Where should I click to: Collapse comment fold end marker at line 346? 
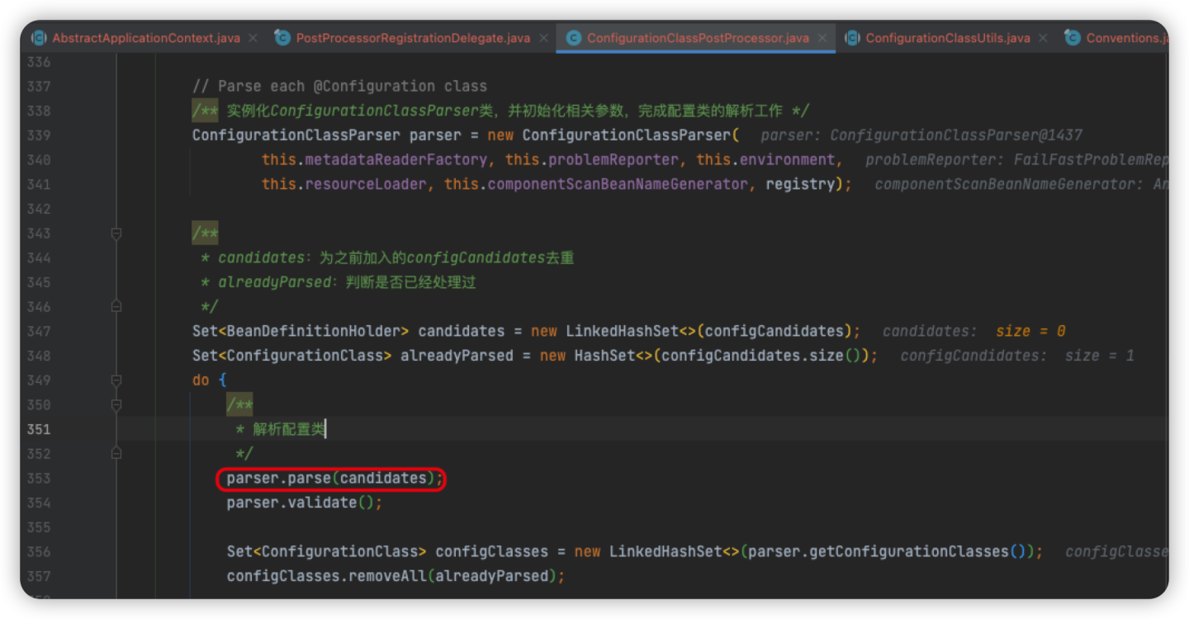(116, 307)
